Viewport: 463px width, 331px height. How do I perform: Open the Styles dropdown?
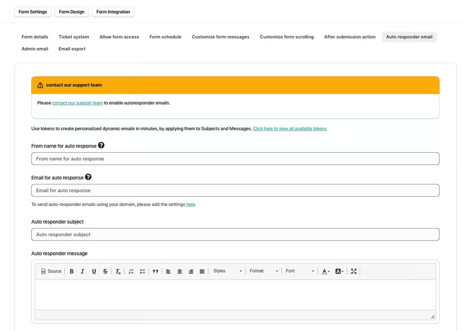(227, 271)
